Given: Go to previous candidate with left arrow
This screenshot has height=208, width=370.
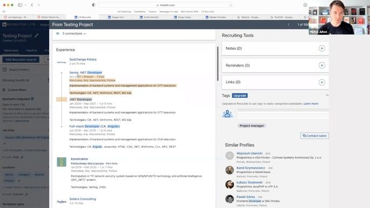Looking at the screenshot, I should pos(288,24).
